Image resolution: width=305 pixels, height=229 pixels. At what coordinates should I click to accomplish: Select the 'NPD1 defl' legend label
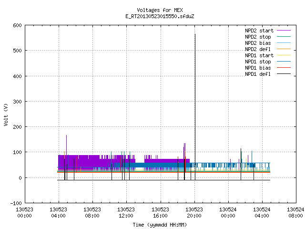(258, 74)
